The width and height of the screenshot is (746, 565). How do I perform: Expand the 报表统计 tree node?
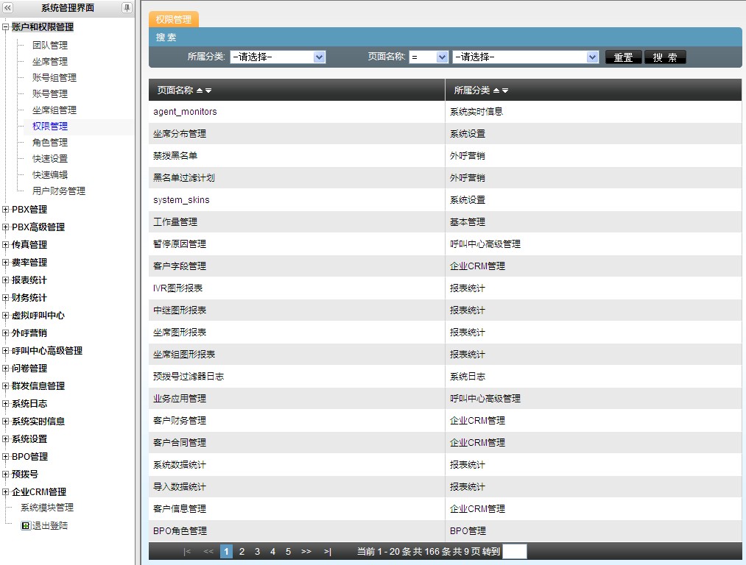click(x=6, y=280)
